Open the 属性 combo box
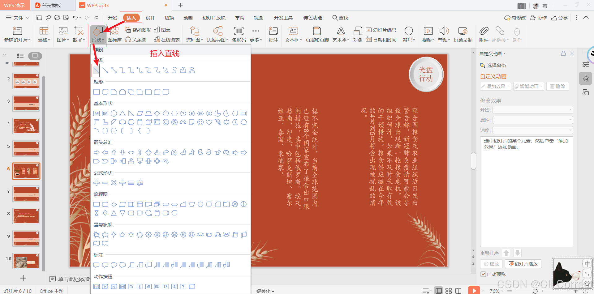This screenshot has width=594, height=294. [533, 120]
